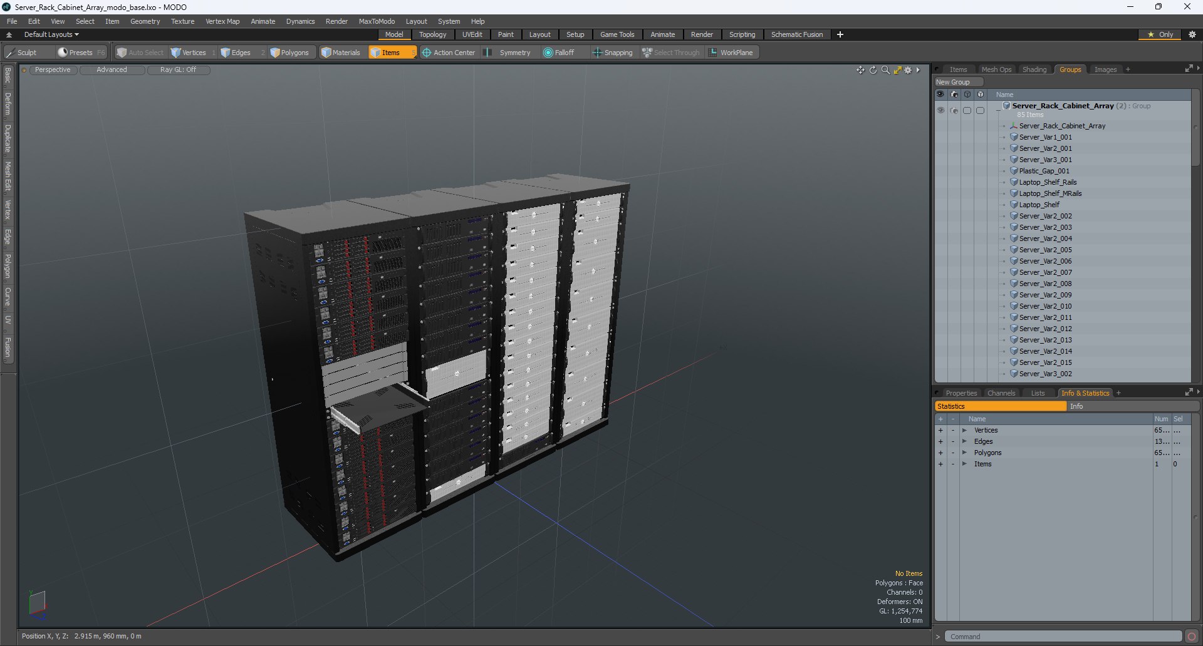Click the viewport rotate icon
The image size is (1203, 646).
tap(873, 70)
